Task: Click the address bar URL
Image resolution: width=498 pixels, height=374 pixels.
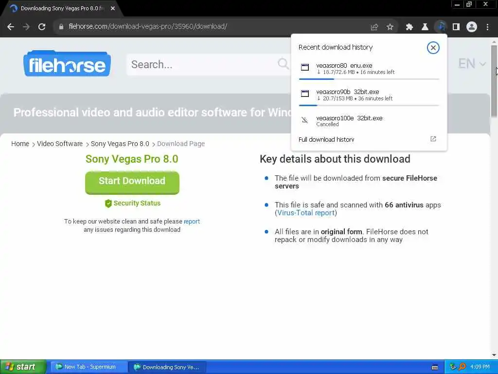Action: [x=148, y=27]
